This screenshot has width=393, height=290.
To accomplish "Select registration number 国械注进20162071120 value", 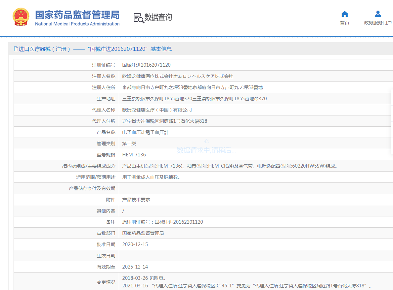I will [x=146, y=65].
